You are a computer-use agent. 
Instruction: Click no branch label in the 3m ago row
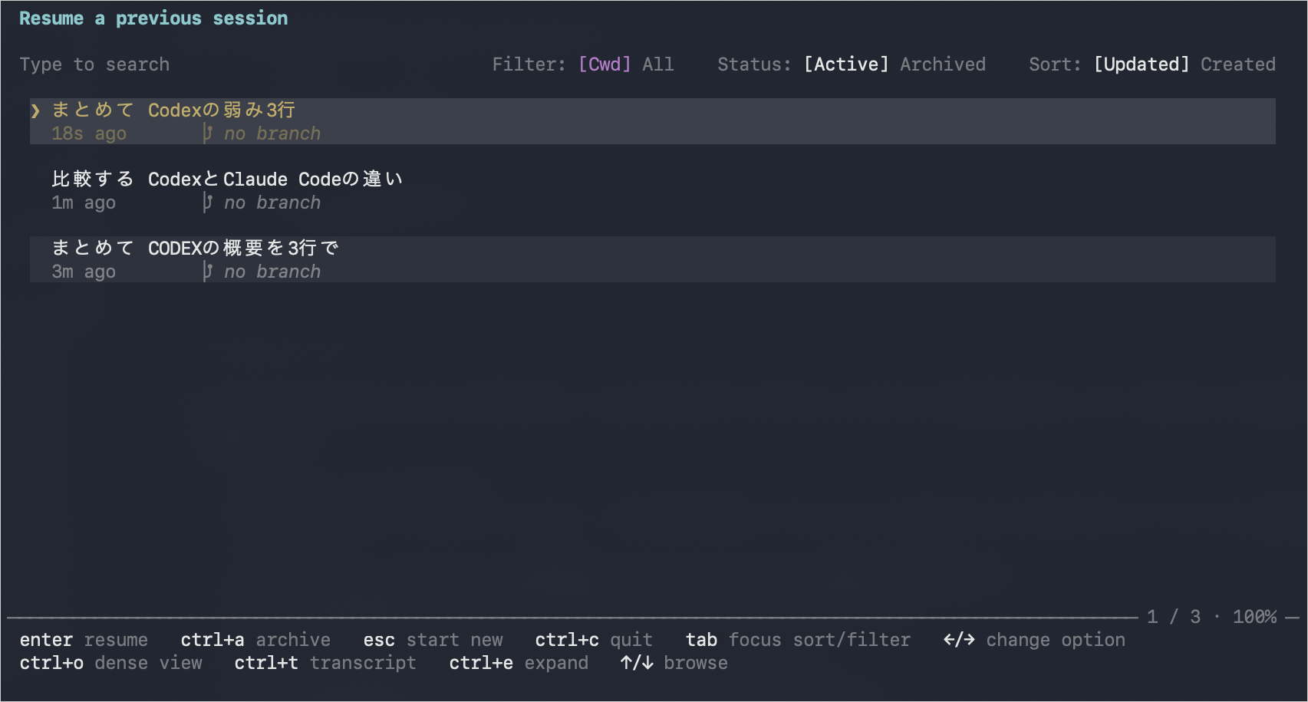click(272, 272)
